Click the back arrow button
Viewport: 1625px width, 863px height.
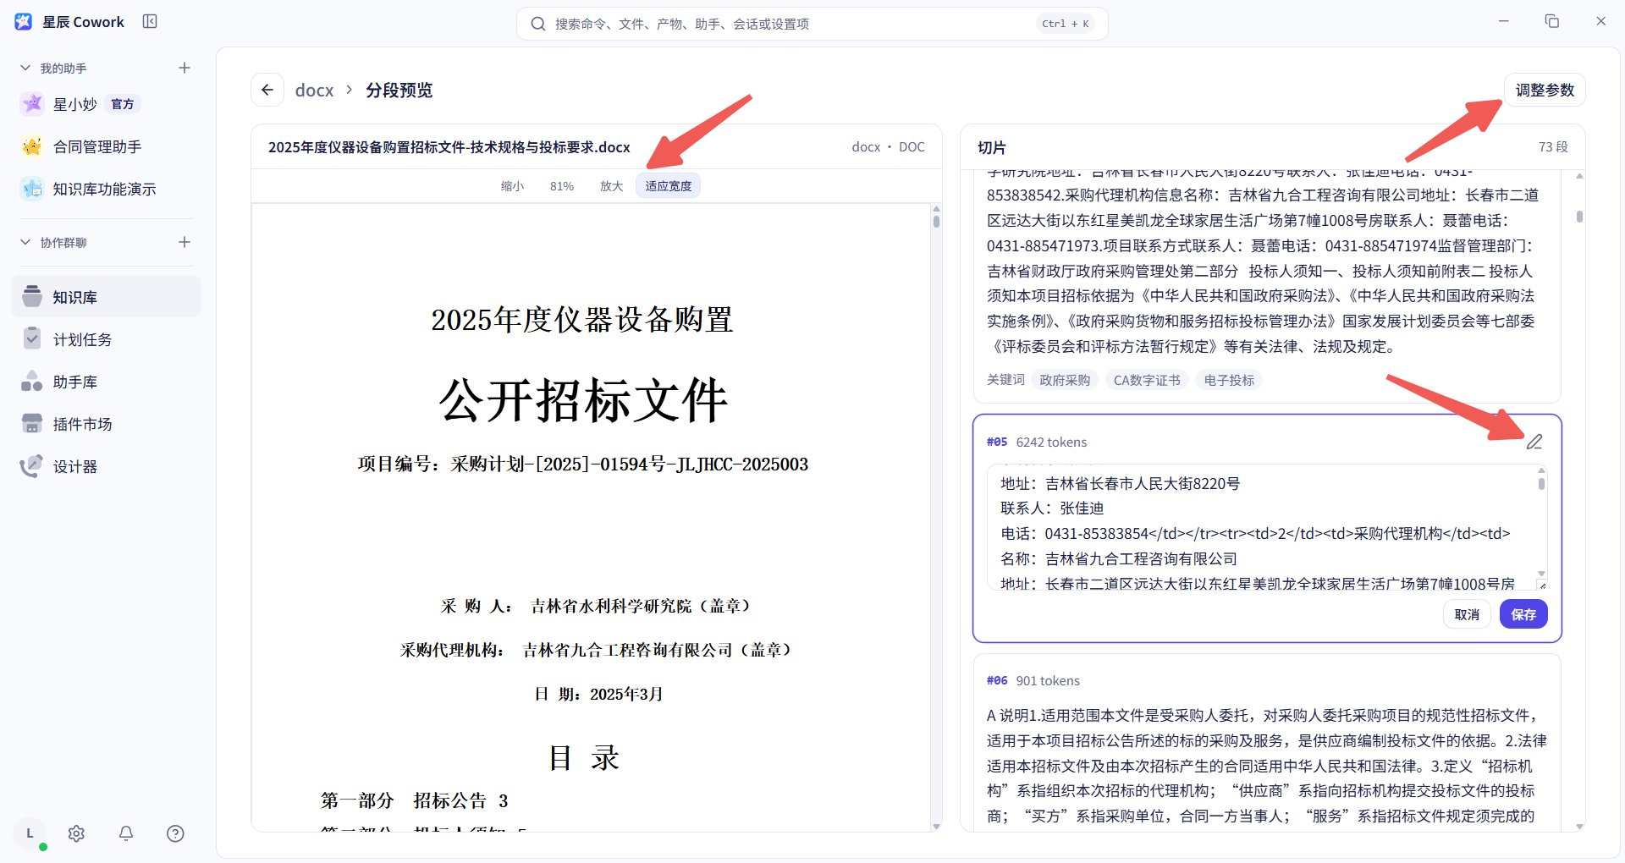pyautogui.click(x=267, y=90)
